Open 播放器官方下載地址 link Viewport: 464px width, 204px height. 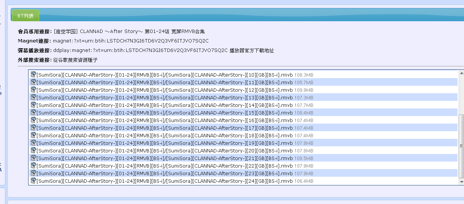point(252,50)
